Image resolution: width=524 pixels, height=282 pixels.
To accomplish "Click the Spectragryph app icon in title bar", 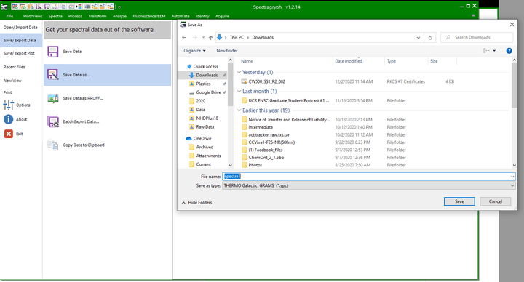I will (x=4, y=7).
